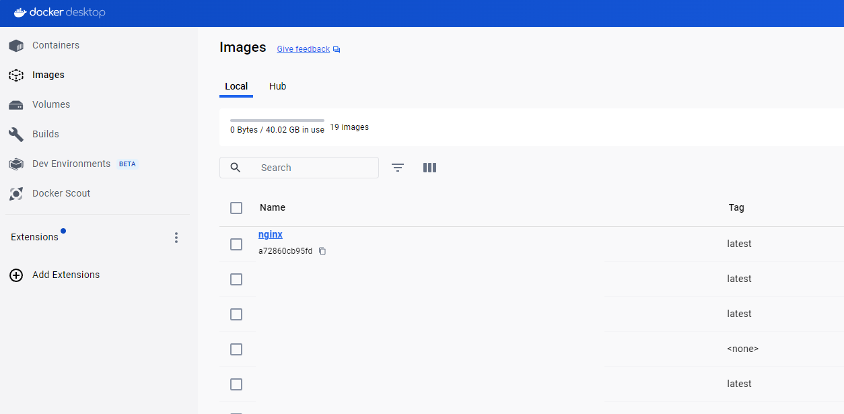Click the image ID a72860cb95fd text
844x414 pixels.
(x=285, y=251)
